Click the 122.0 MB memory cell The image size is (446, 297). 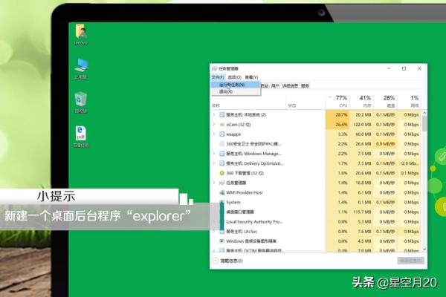361,125
